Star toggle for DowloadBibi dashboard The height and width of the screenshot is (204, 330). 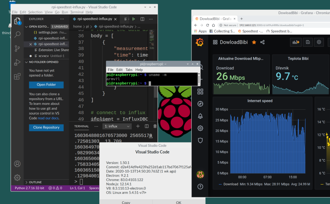[x=254, y=42]
